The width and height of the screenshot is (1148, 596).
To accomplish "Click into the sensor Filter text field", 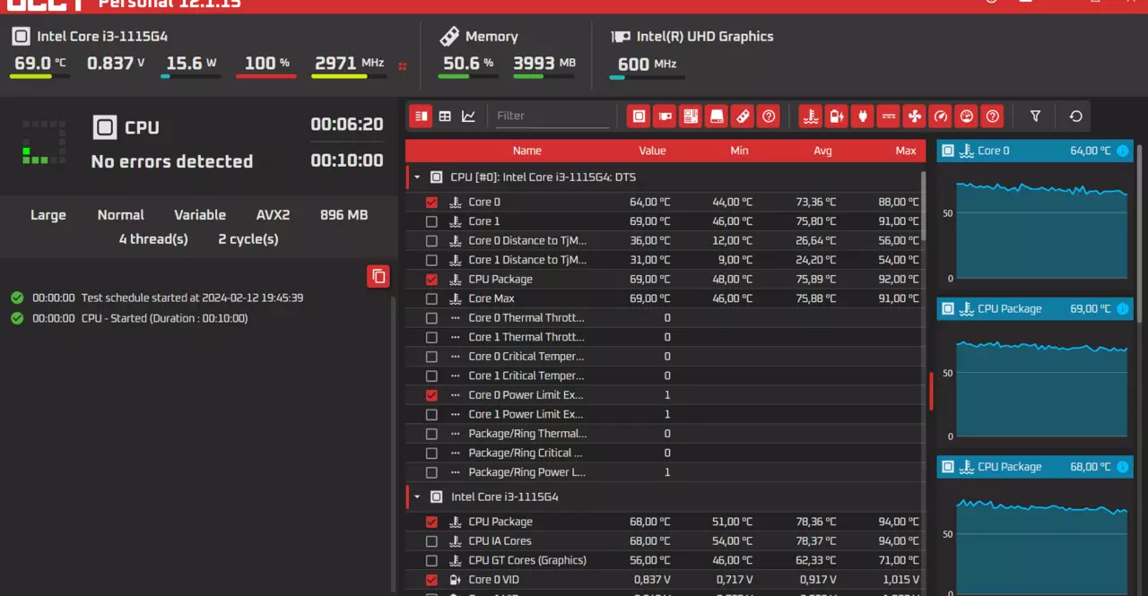I will tap(552, 116).
